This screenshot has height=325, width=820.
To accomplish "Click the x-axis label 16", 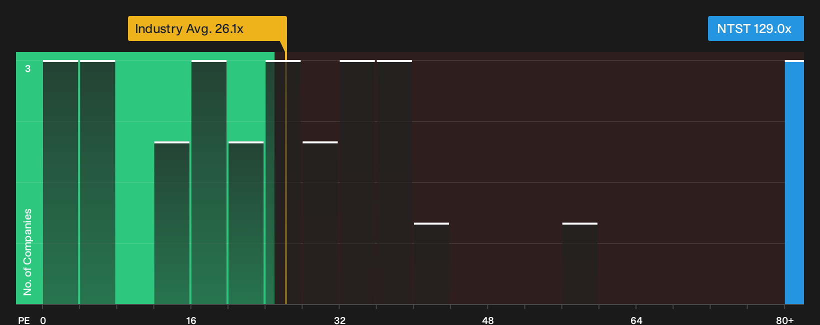I will pyautogui.click(x=191, y=320).
